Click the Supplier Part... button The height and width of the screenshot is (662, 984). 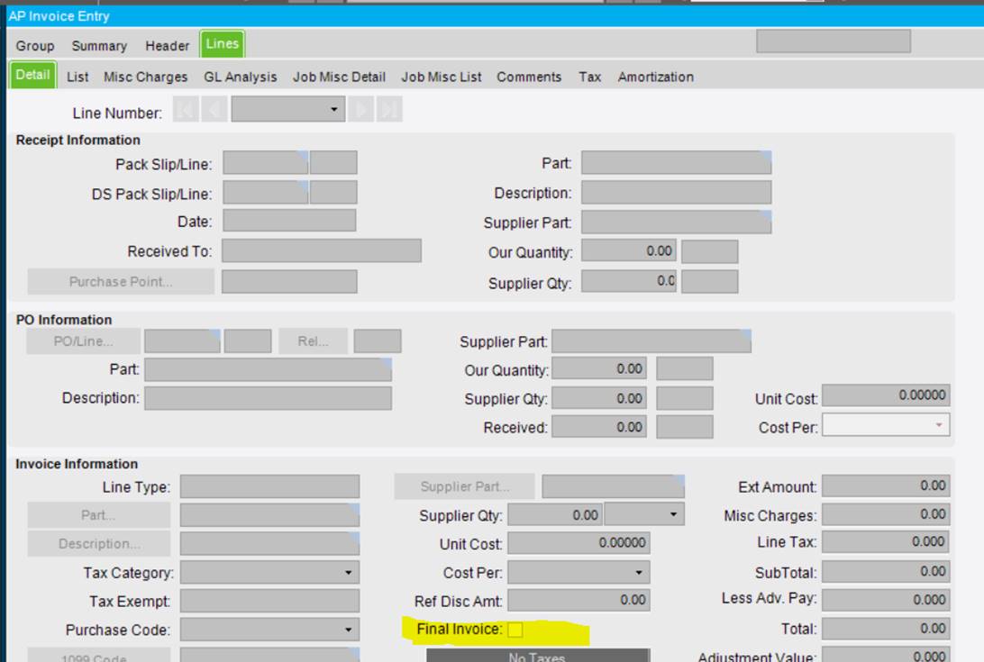click(x=464, y=486)
